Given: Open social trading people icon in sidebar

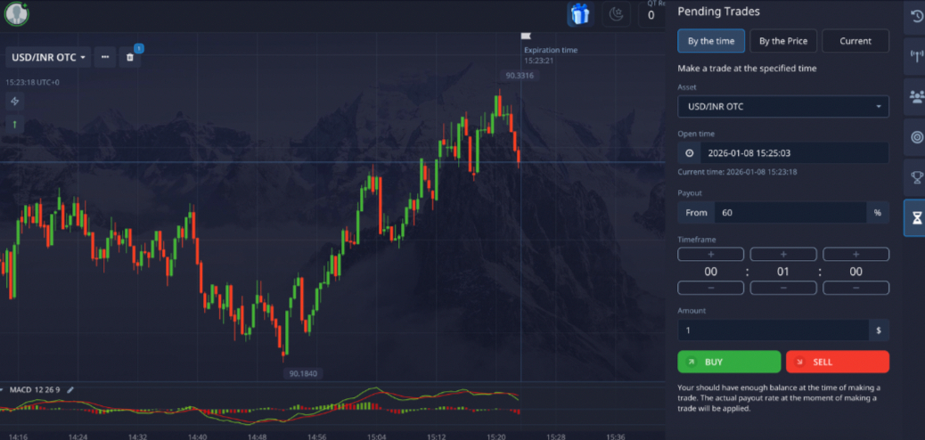Looking at the screenshot, I should point(916,96).
